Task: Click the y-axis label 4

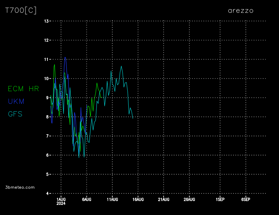Action: click(x=47, y=193)
